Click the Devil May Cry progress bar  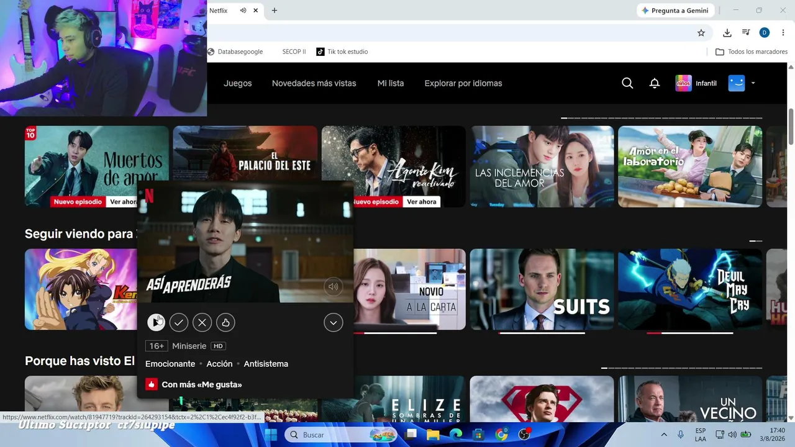pos(690,333)
